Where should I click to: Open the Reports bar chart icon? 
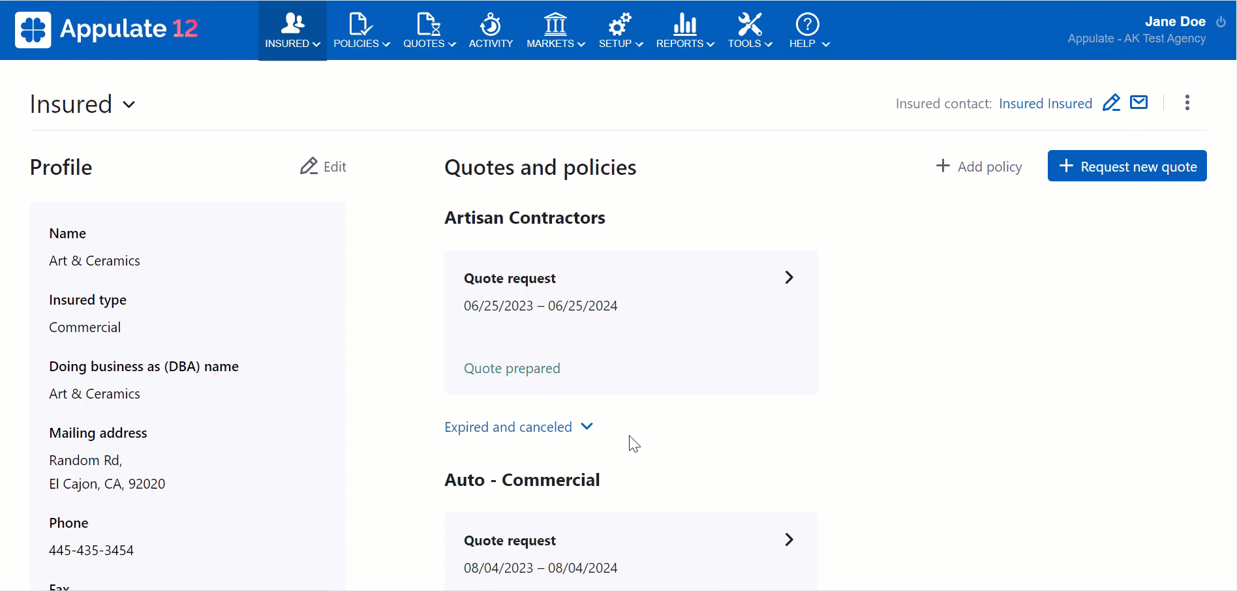[684, 23]
